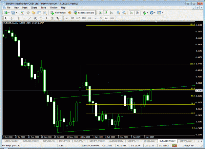Open the File menu
205x149 pixels.
pyautogui.click(x=9, y=8)
